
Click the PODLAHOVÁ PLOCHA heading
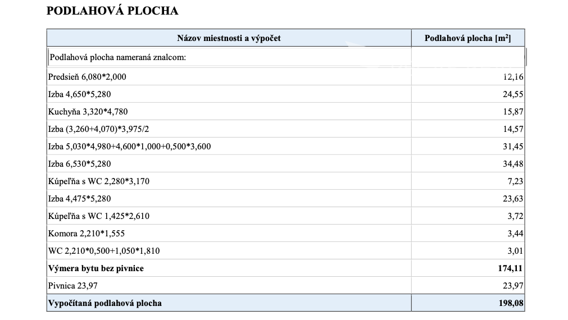(x=112, y=11)
